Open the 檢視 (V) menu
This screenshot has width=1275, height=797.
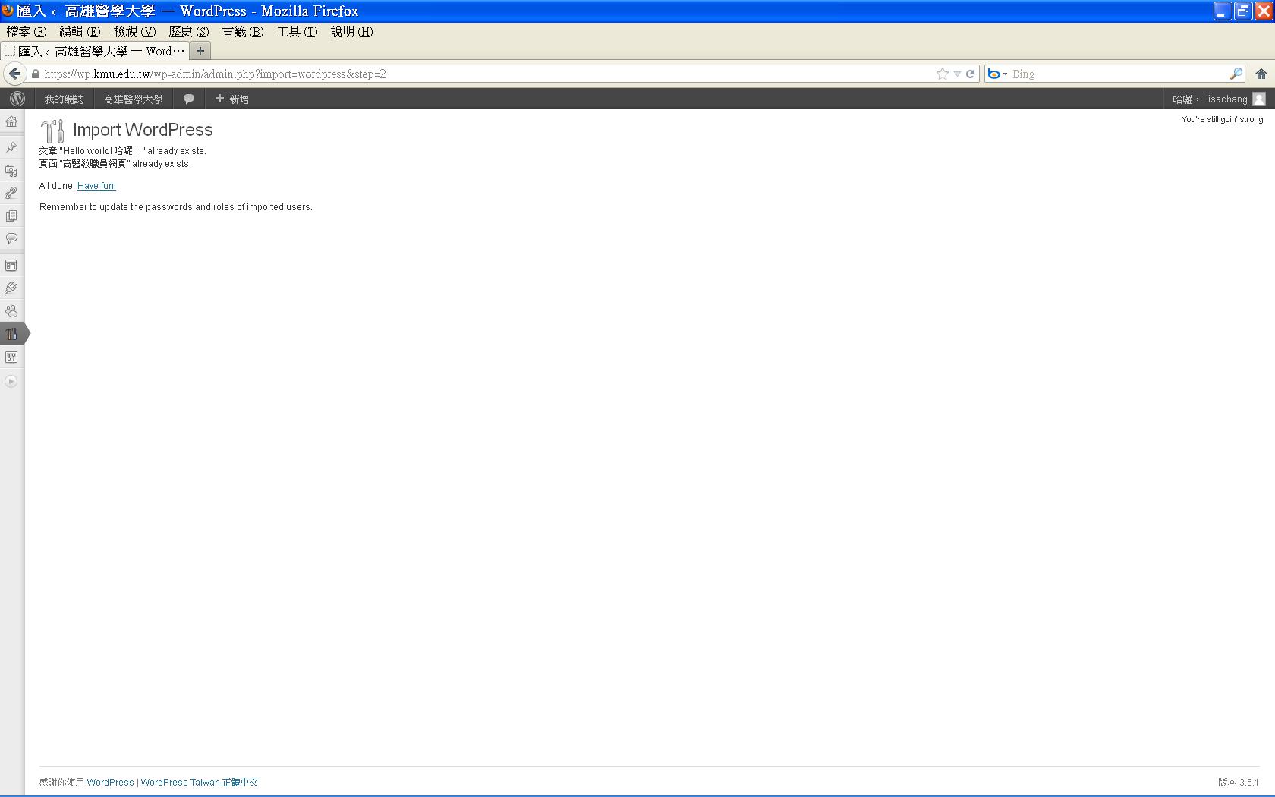134,32
